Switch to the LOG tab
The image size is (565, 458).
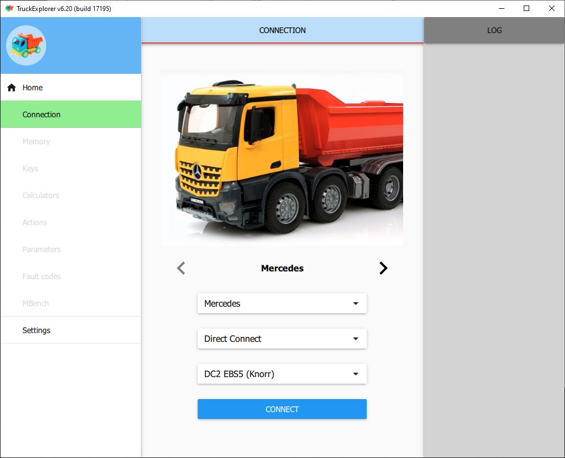coord(495,30)
